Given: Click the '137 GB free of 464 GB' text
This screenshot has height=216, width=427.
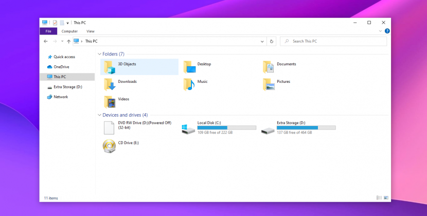Looking at the screenshot, I should 294,133.
